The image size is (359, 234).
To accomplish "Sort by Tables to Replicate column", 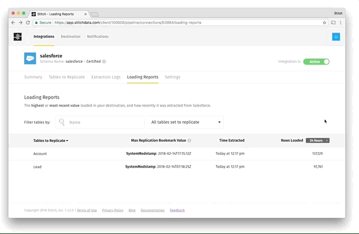I will pos(50,141).
